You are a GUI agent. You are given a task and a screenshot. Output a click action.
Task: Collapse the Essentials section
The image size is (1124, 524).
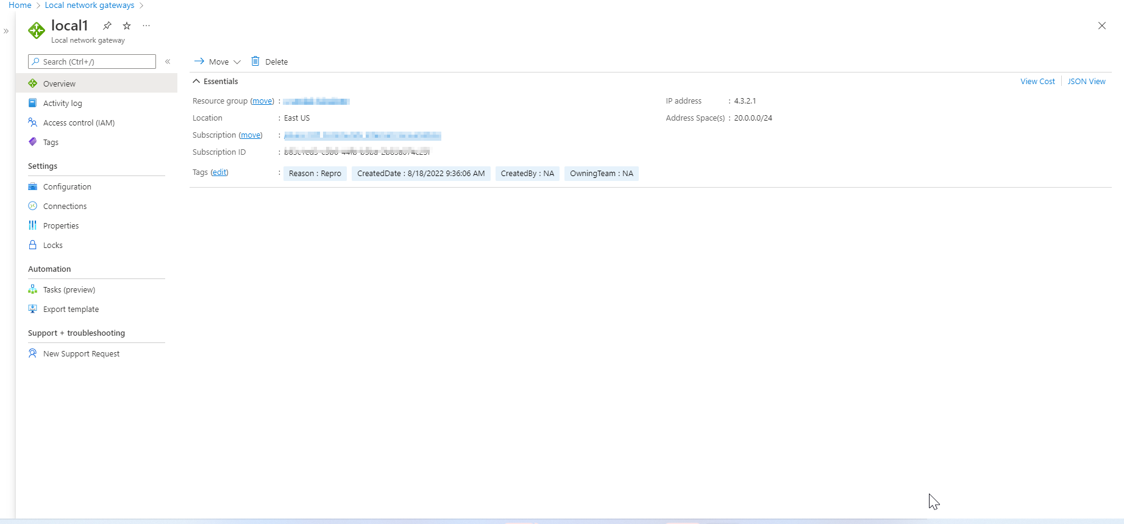point(196,81)
